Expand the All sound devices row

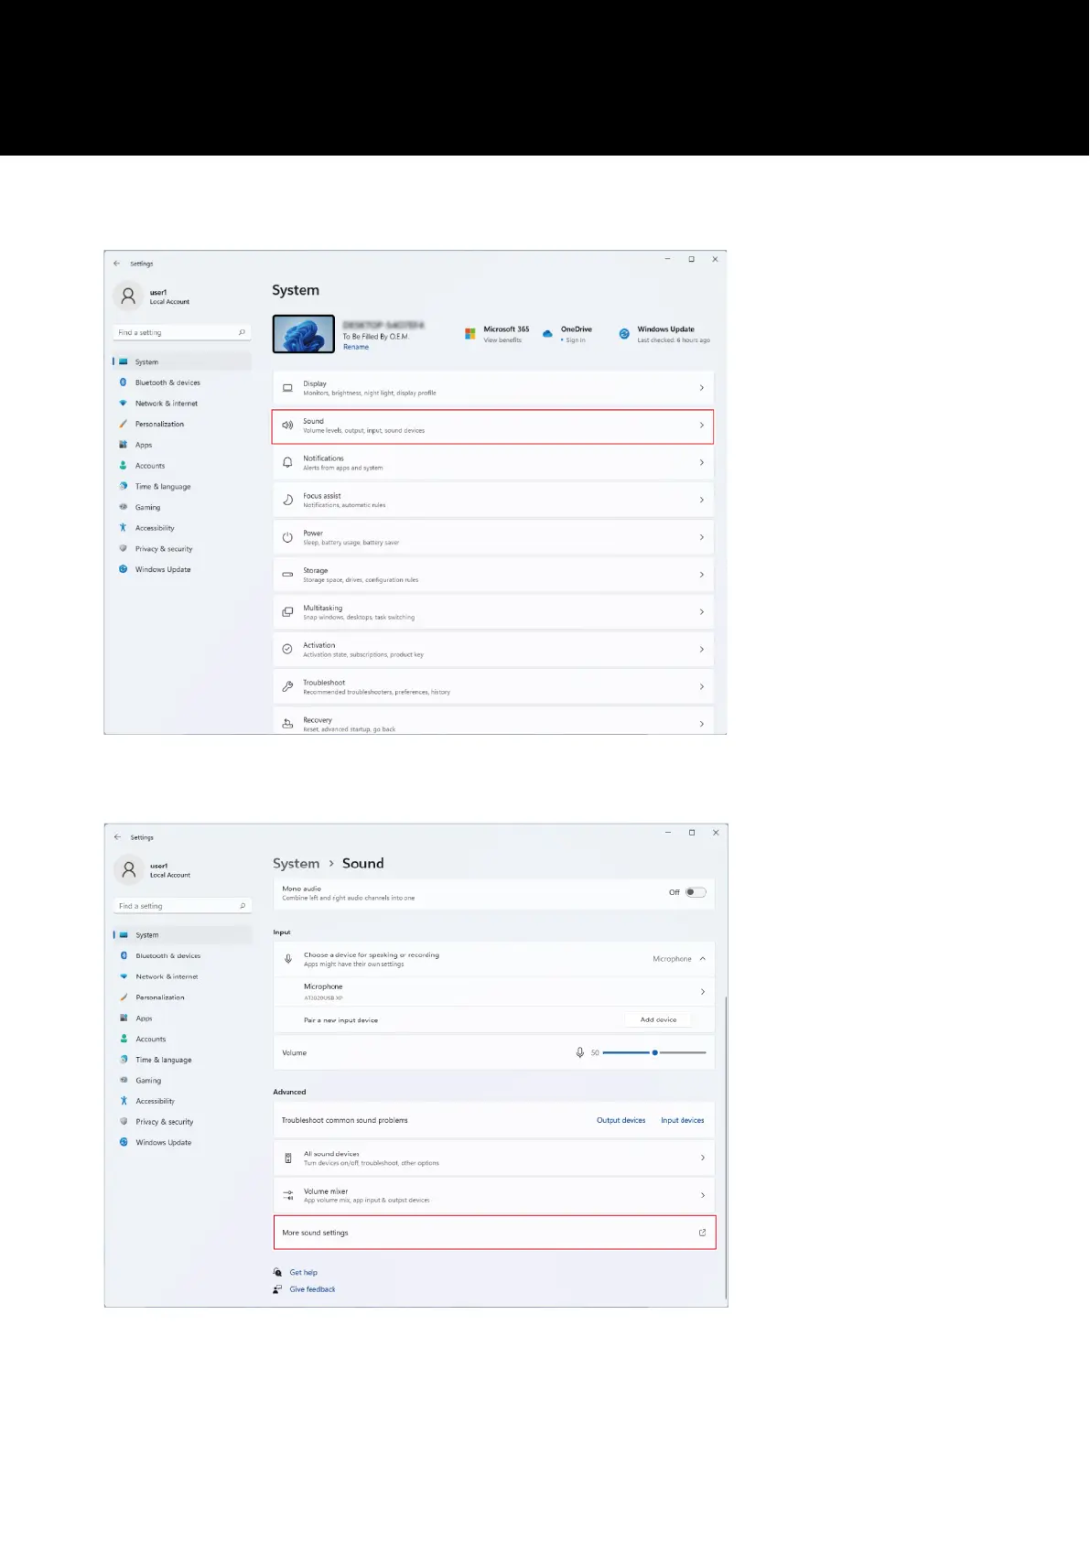[x=494, y=1158]
